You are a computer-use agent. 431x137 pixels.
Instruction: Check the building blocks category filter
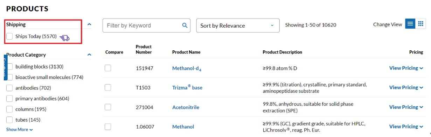tap(9, 66)
